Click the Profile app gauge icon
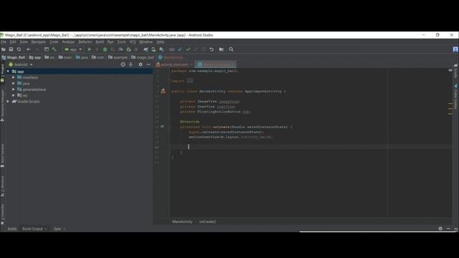Screen dimensions: 459x258 (x=120, y=49)
